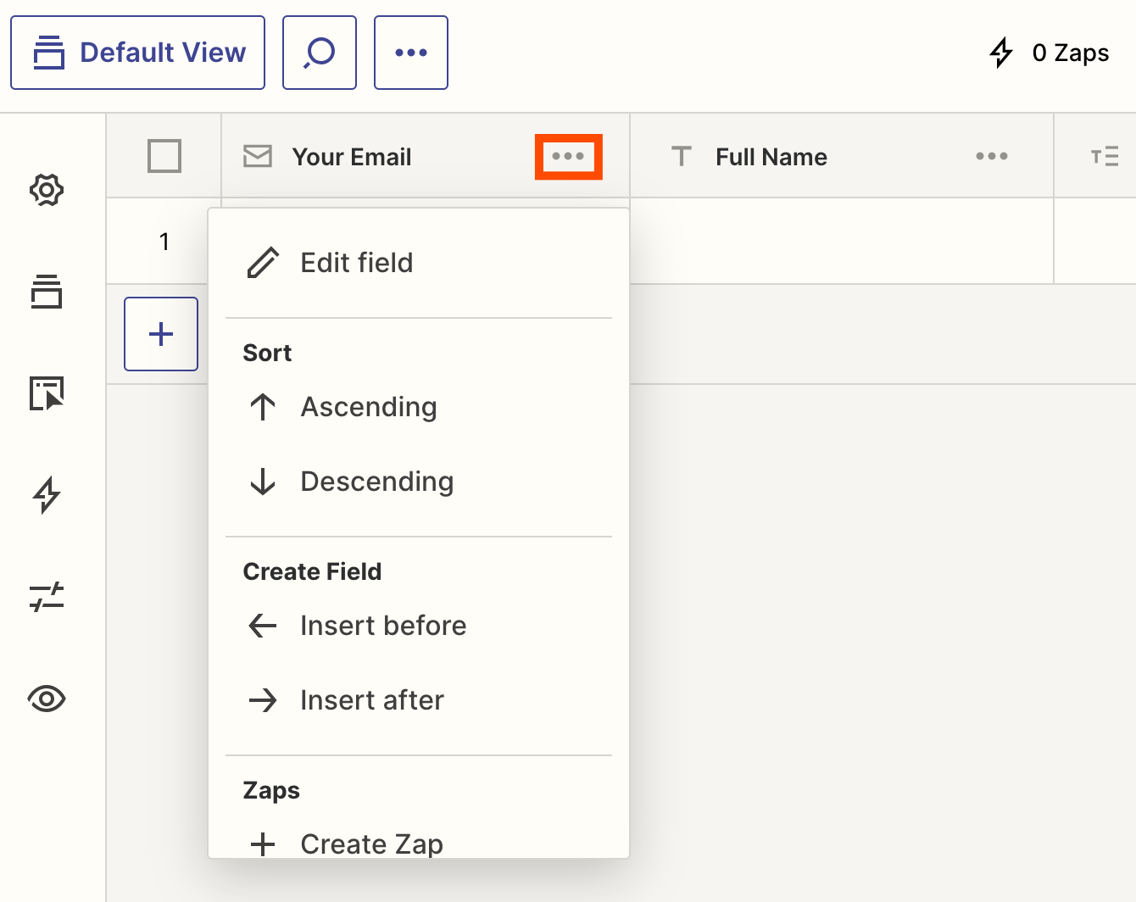1136x902 pixels.
Task: Open the Full Name column options menu
Action: (x=991, y=156)
